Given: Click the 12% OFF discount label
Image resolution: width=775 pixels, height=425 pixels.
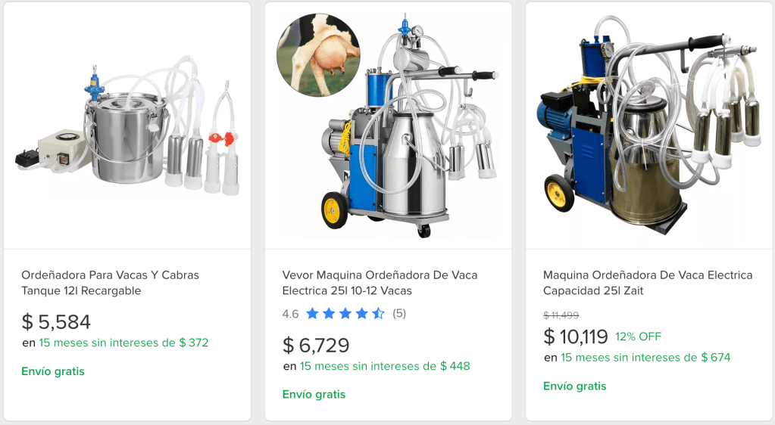Looking at the screenshot, I should click(x=638, y=337).
